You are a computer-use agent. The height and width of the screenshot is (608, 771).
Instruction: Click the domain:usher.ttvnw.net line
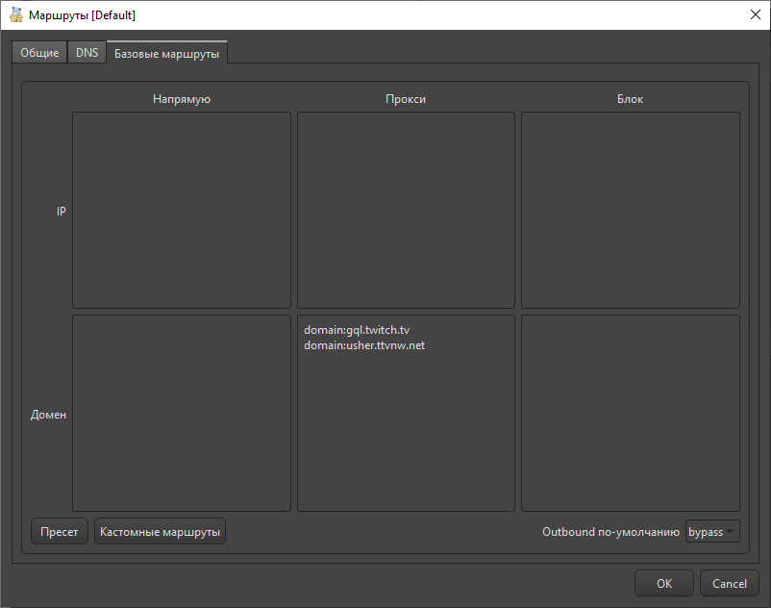pyautogui.click(x=364, y=345)
